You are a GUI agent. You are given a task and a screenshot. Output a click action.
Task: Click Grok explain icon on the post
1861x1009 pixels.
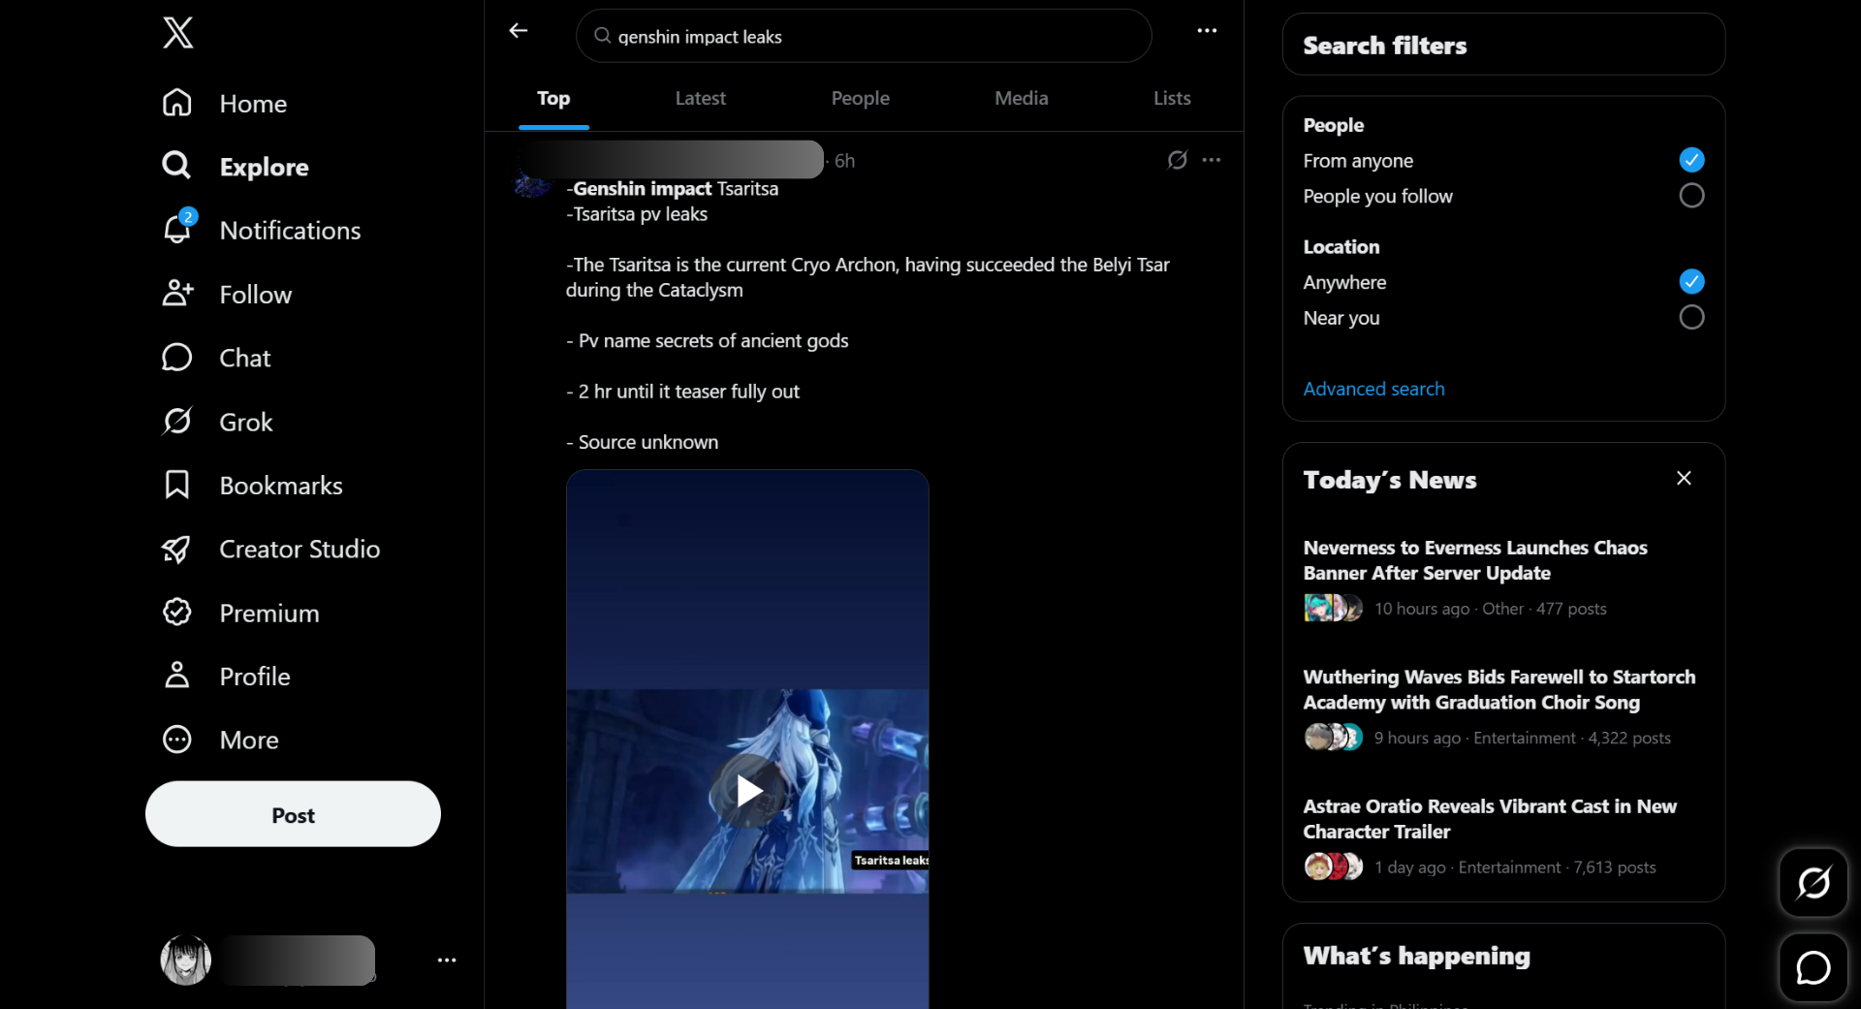coord(1177,160)
